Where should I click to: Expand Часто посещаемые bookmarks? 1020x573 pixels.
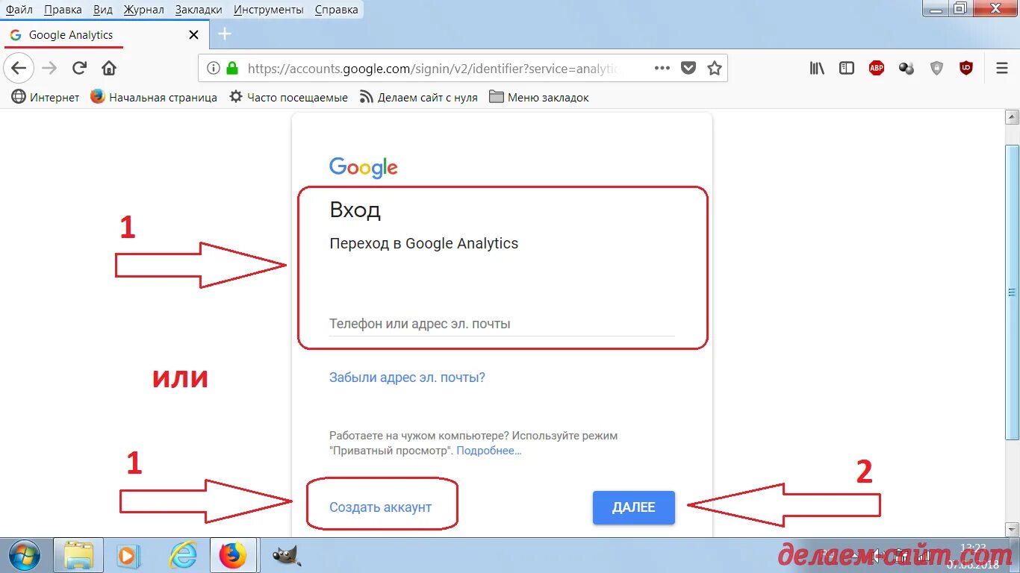288,97
